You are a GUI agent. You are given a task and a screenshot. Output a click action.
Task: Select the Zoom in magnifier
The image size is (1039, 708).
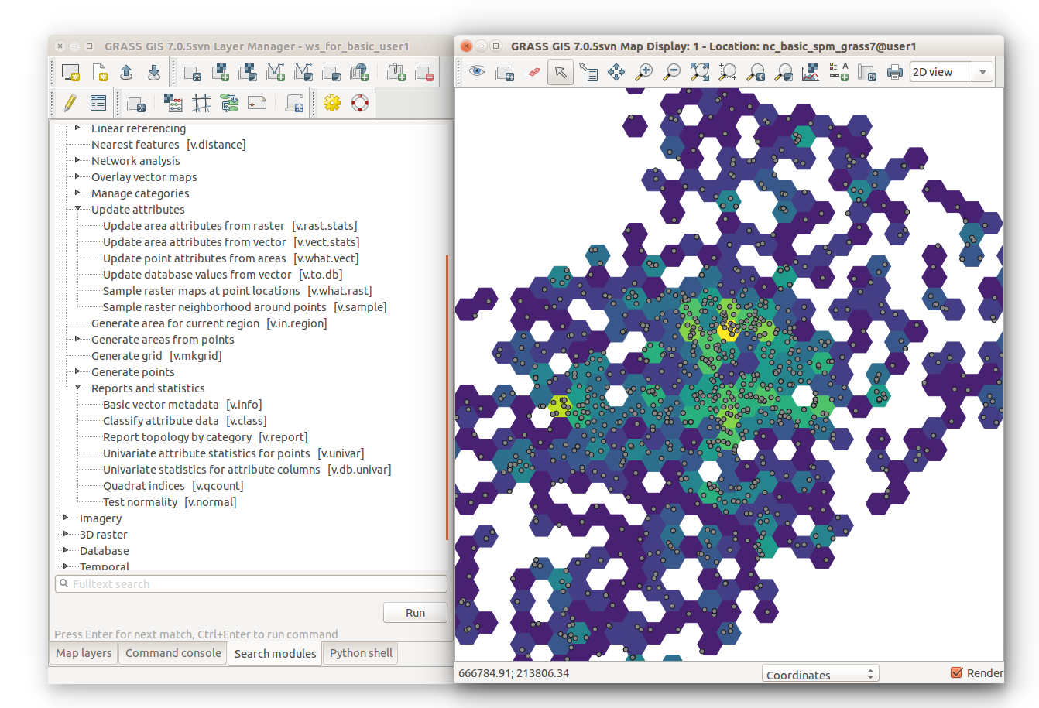pyautogui.click(x=644, y=72)
